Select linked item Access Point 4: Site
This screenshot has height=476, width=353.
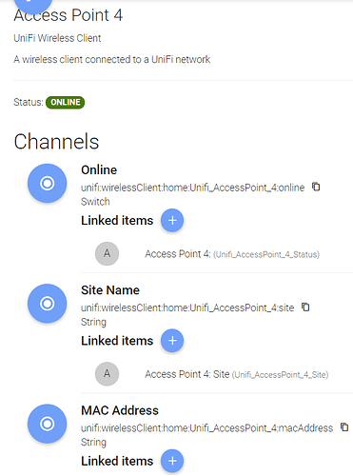[237, 374]
